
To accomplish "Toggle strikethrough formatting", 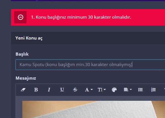I will (75, 90).
